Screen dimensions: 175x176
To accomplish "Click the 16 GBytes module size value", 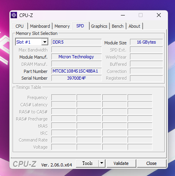I will (x=146, y=42).
